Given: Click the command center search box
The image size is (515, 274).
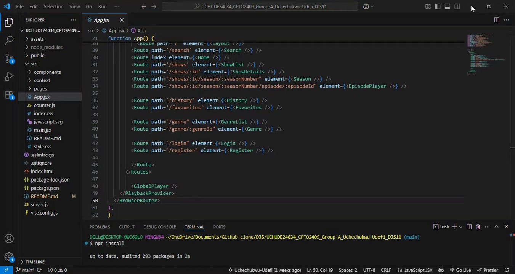Looking at the screenshot, I should click(260, 6).
